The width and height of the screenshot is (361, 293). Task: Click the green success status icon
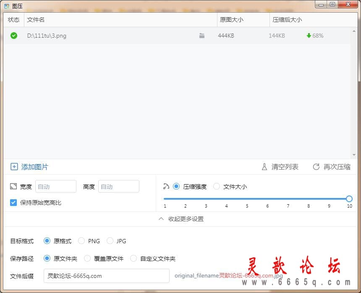(14, 36)
